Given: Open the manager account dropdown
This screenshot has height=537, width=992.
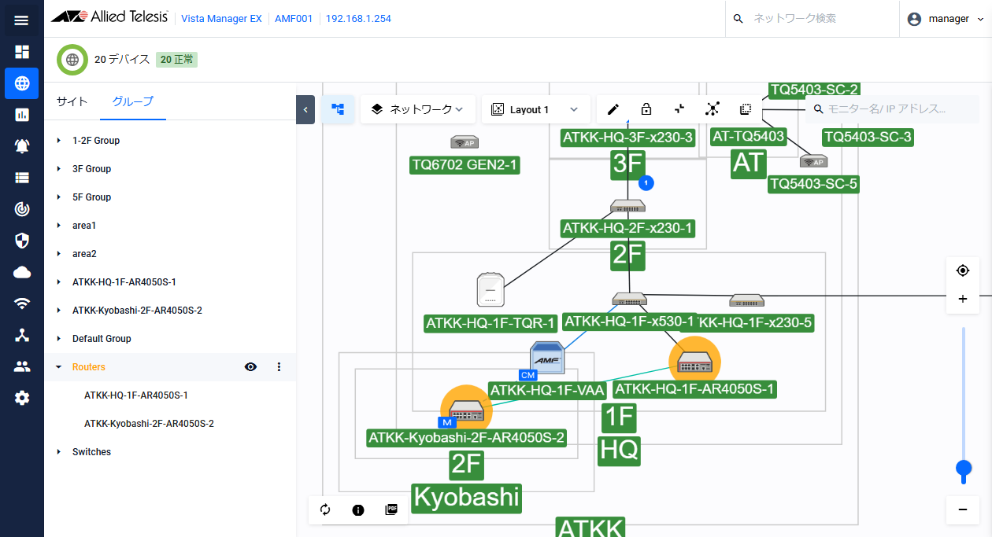Looking at the screenshot, I should point(946,19).
